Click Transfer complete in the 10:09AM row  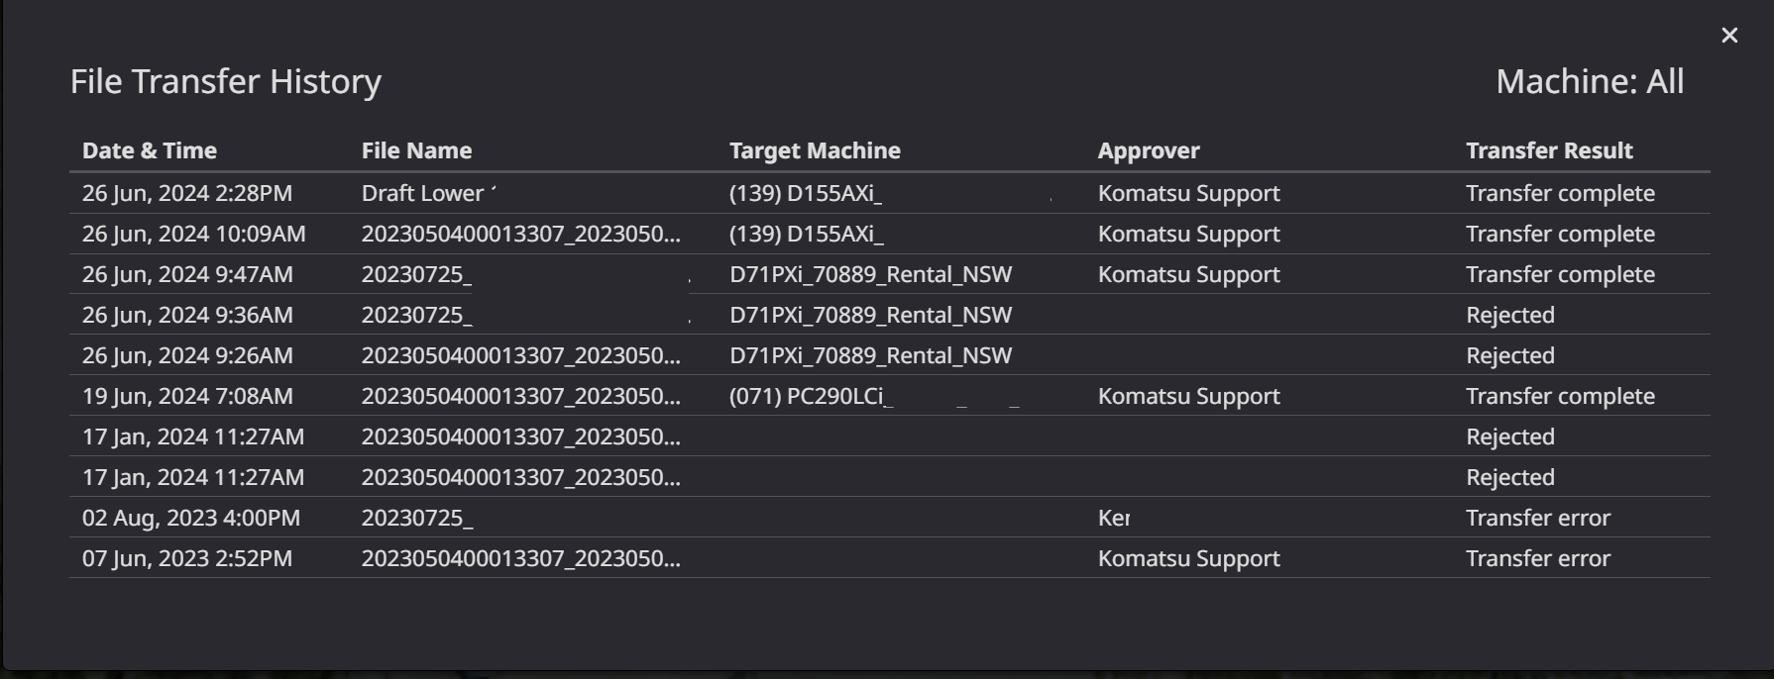pos(1560,234)
